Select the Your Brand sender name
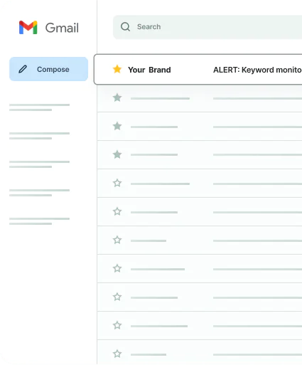Viewport: 302px width, 365px height. 149,70
